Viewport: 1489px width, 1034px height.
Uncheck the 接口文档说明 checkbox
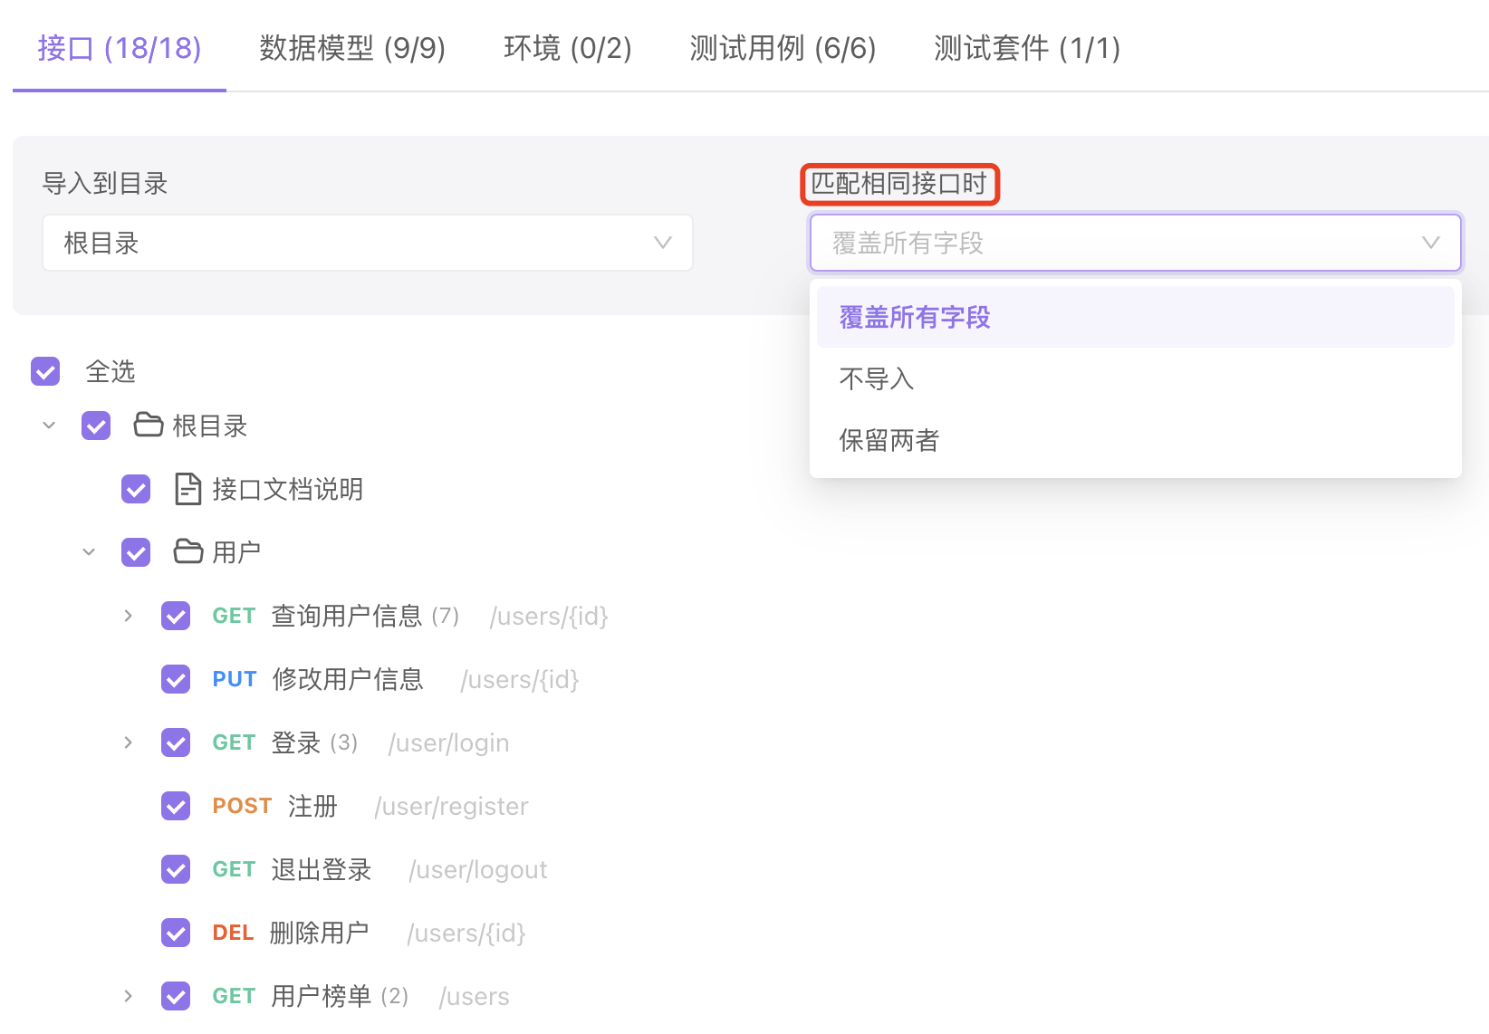136,489
